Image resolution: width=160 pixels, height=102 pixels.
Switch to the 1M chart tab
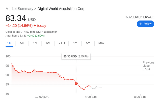point(35,43)
